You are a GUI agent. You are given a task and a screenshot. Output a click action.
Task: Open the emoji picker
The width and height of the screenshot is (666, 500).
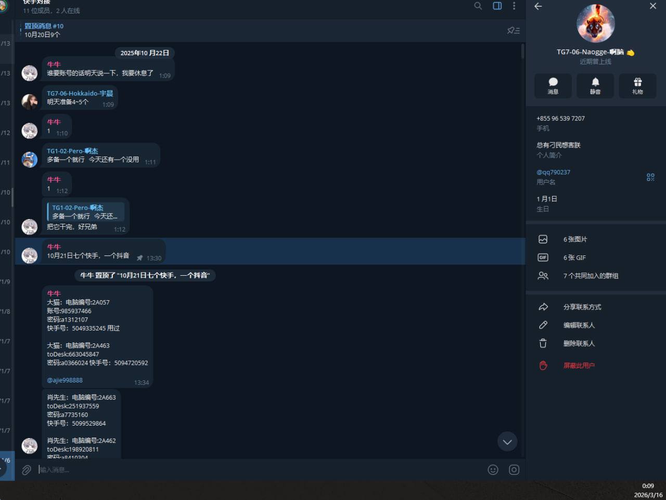(493, 470)
